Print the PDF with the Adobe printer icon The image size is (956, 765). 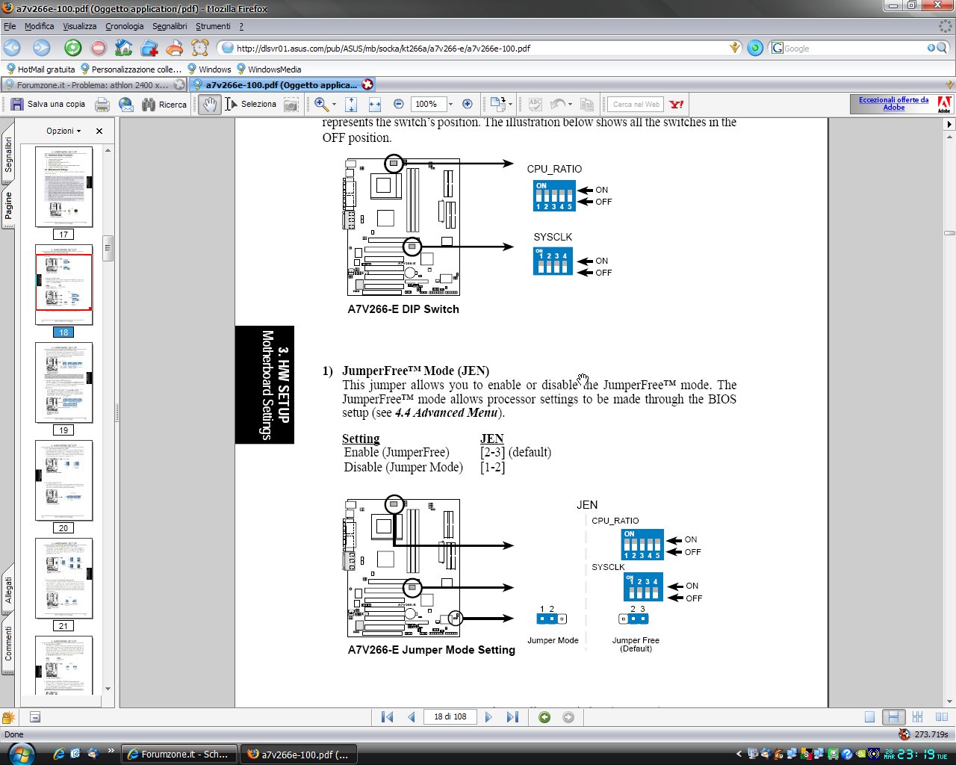pos(102,105)
